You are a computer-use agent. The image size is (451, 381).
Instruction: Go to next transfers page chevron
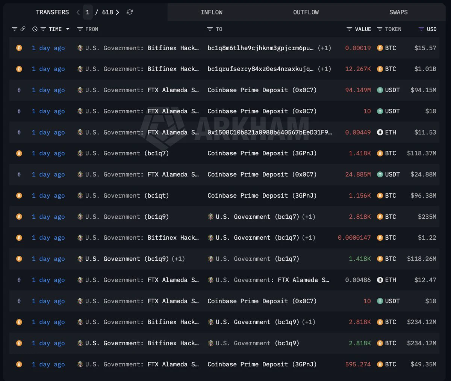[117, 12]
